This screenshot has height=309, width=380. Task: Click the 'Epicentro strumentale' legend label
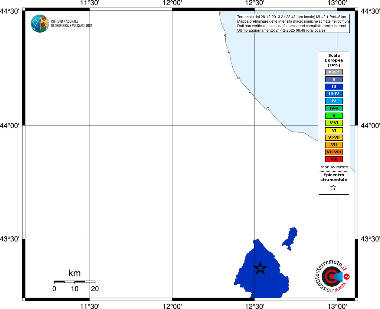point(334,177)
